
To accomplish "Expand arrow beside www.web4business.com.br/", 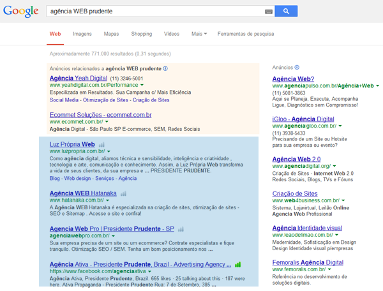I will point(343,200).
